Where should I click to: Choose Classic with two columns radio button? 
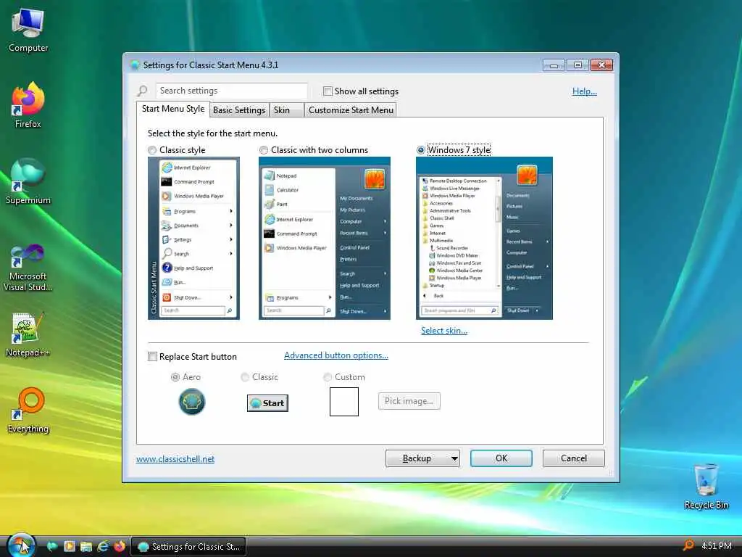coord(264,150)
